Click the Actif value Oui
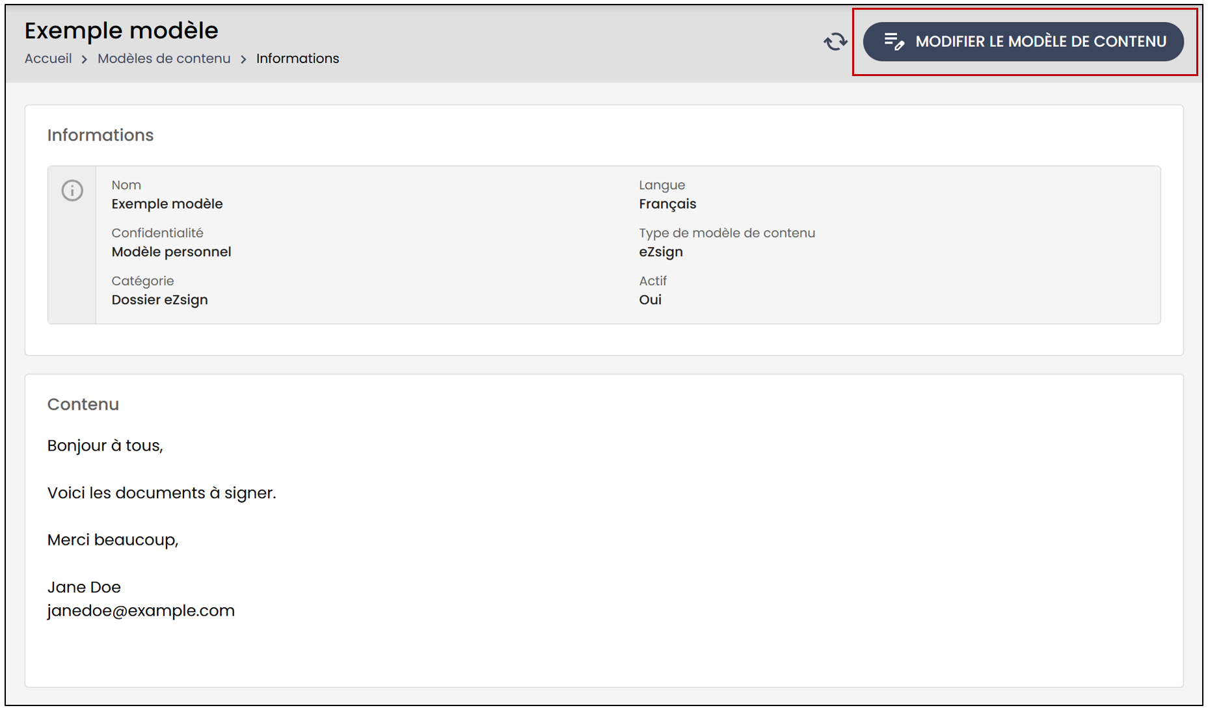The image size is (1208, 710). pyautogui.click(x=650, y=300)
